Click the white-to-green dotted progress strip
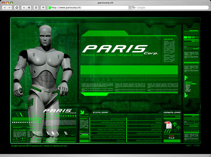This screenshot has height=157, width=211. (x=27, y=122)
